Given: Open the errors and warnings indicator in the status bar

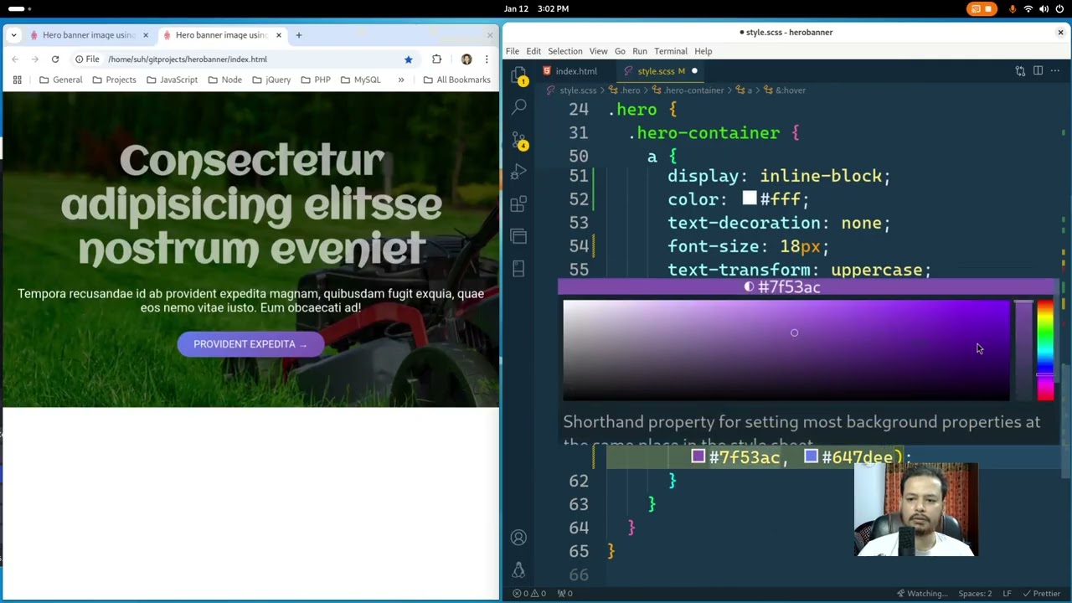Looking at the screenshot, I should tap(528, 594).
